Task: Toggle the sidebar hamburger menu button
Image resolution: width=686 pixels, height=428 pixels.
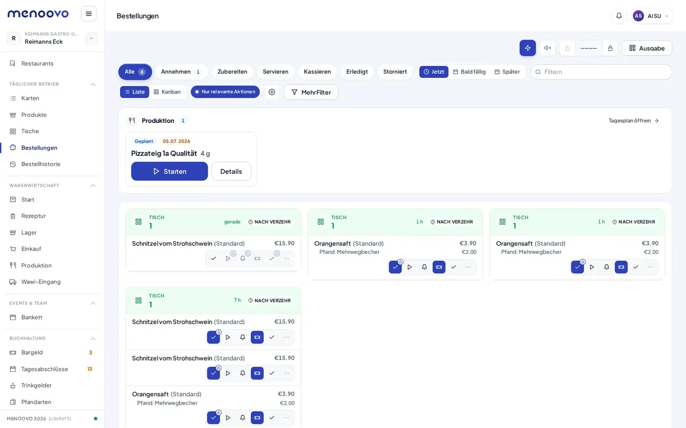Action: (89, 14)
